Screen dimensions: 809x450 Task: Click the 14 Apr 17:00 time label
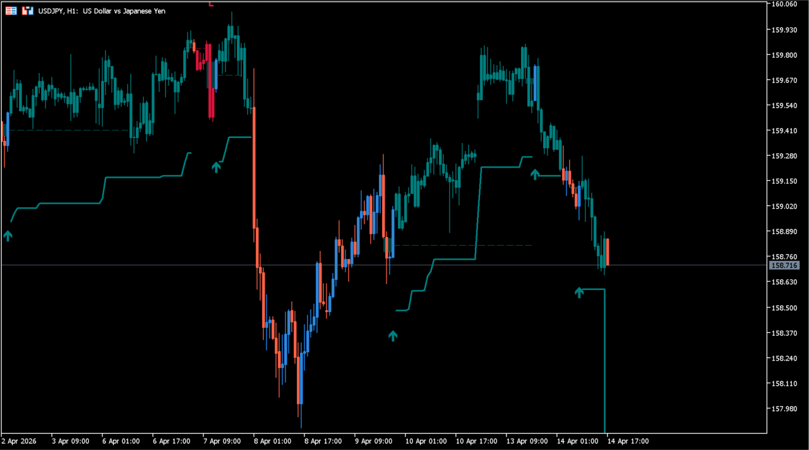tap(627, 441)
